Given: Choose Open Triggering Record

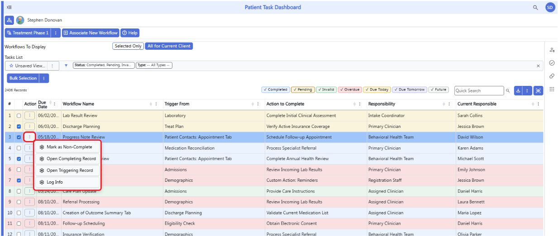Looking at the screenshot, I should pyautogui.click(x=67, y=170).
